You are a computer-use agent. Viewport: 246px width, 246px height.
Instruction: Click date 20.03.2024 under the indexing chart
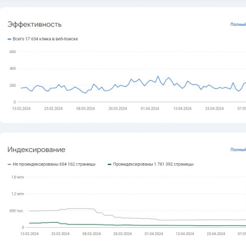tap(122, 234)
